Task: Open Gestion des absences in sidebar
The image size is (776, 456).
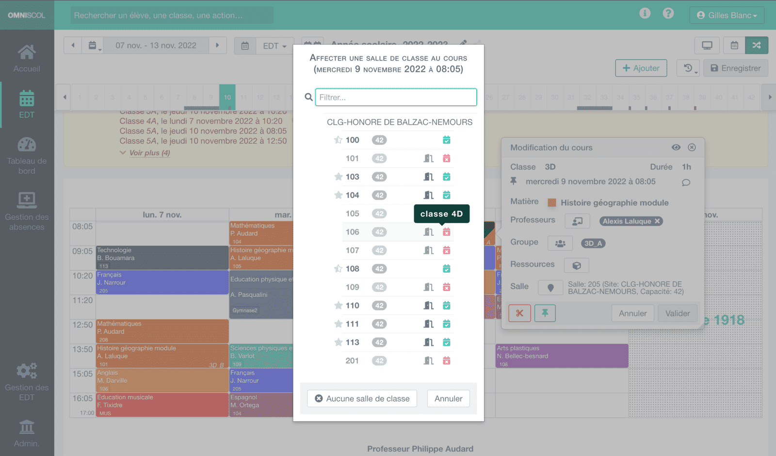Action: (27, 212)
